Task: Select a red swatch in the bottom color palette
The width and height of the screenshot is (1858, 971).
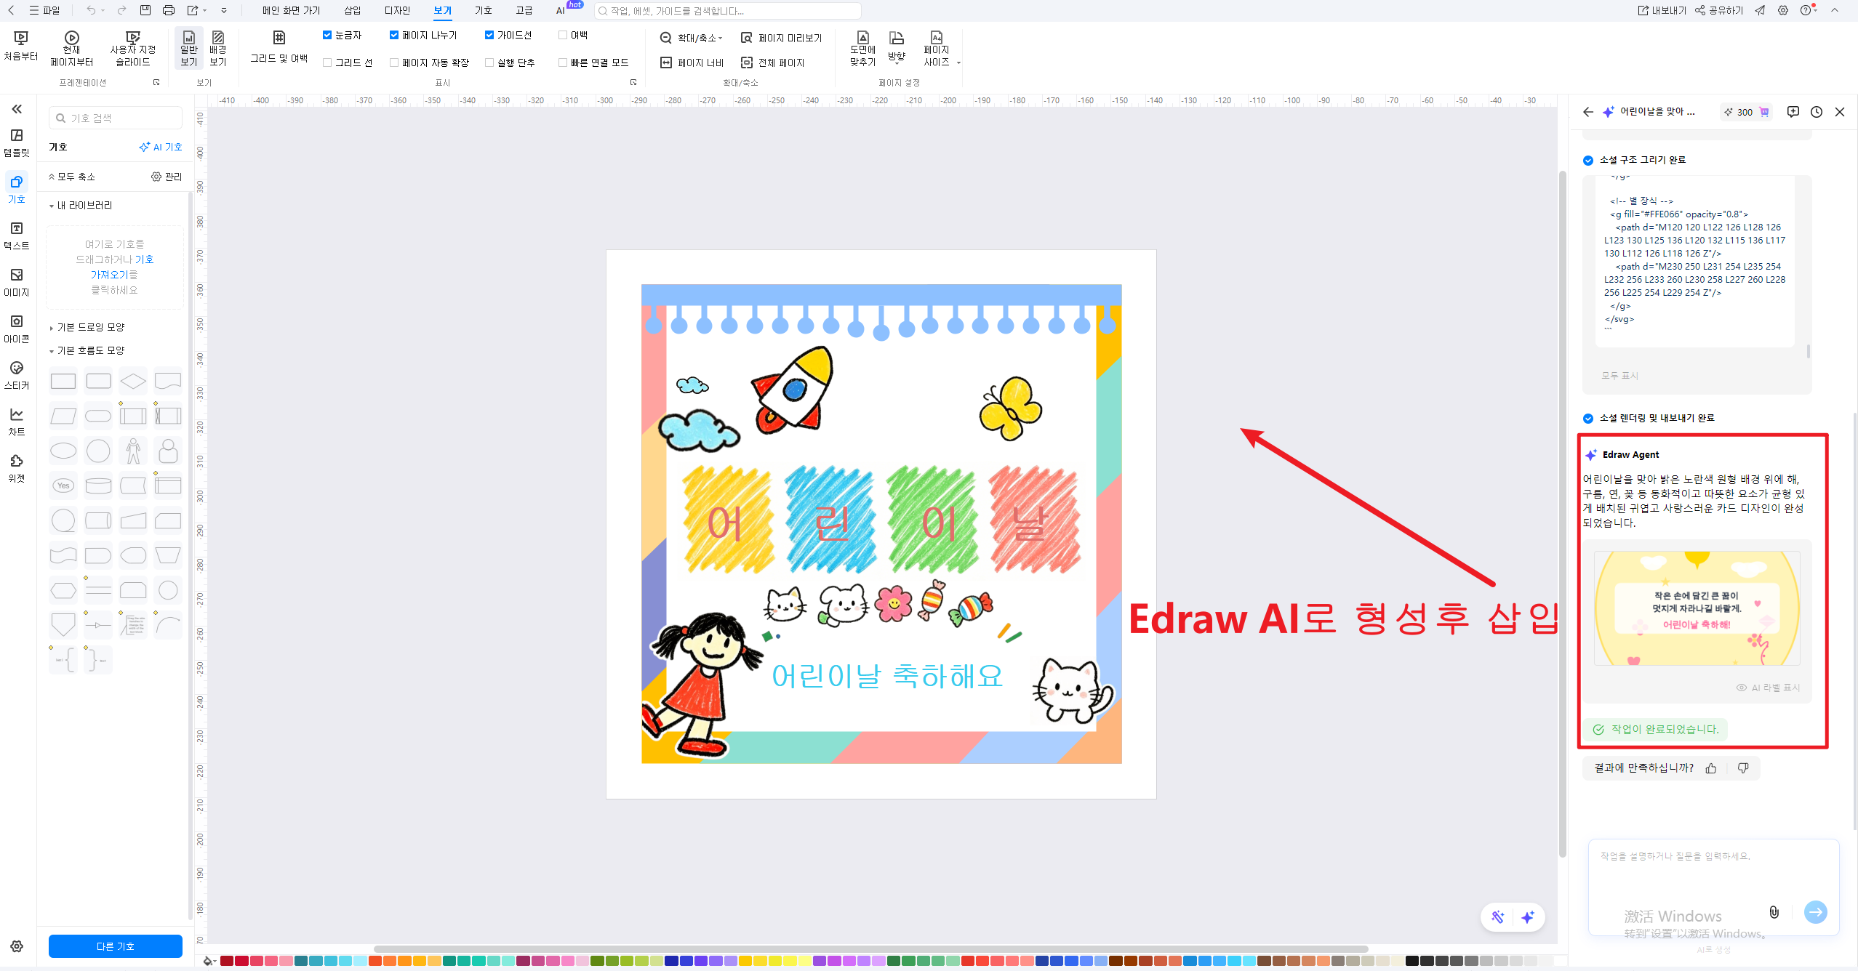Action: tap(240, 960)
